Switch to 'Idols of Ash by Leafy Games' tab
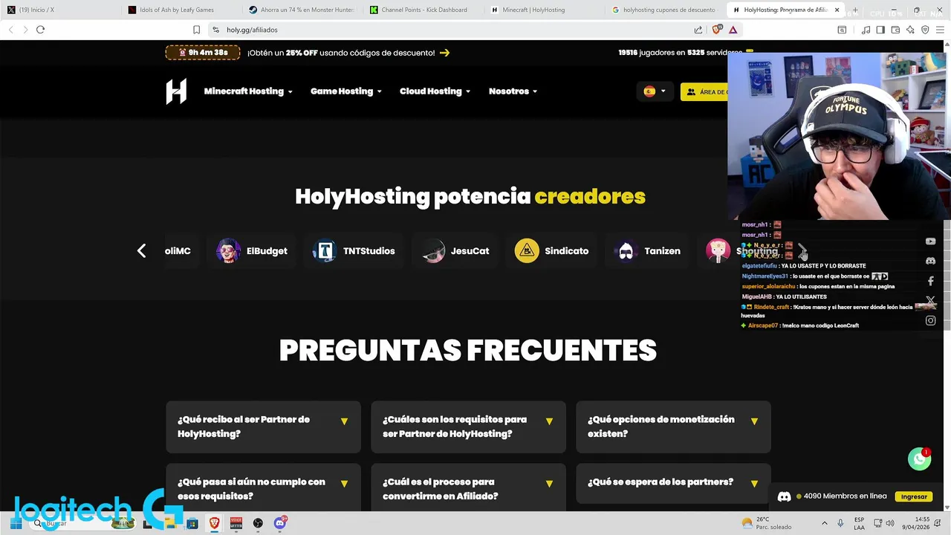Screen dimensions: 951x535 [181, 10]
